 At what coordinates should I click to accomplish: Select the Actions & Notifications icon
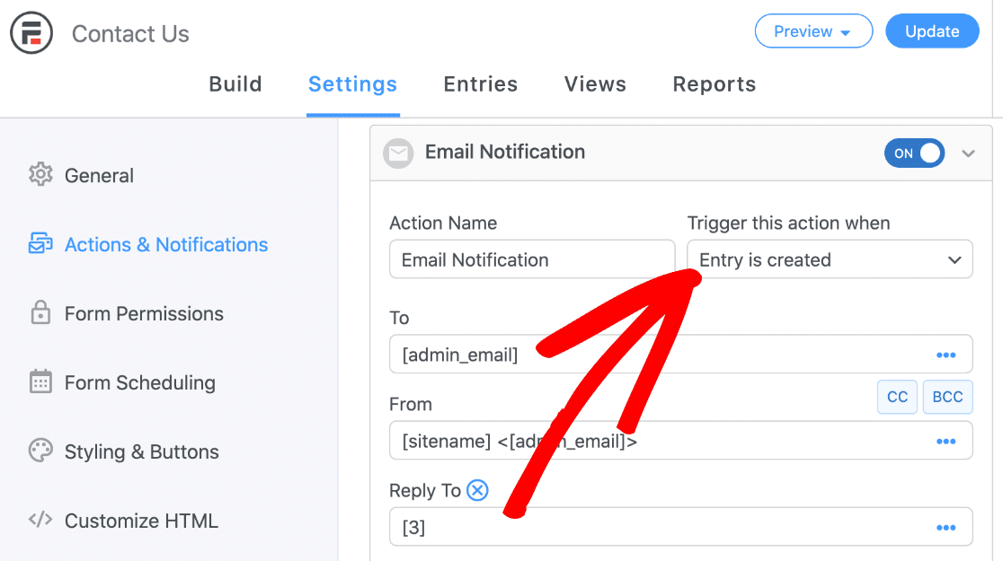coord(40,244)
